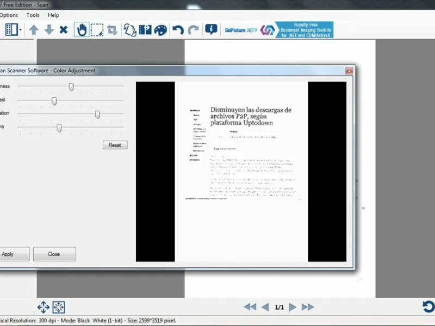This screenshot has width=435, height=326.
Task: Close the Color Adjustment dialog via Close button
Action: (54, 254)
